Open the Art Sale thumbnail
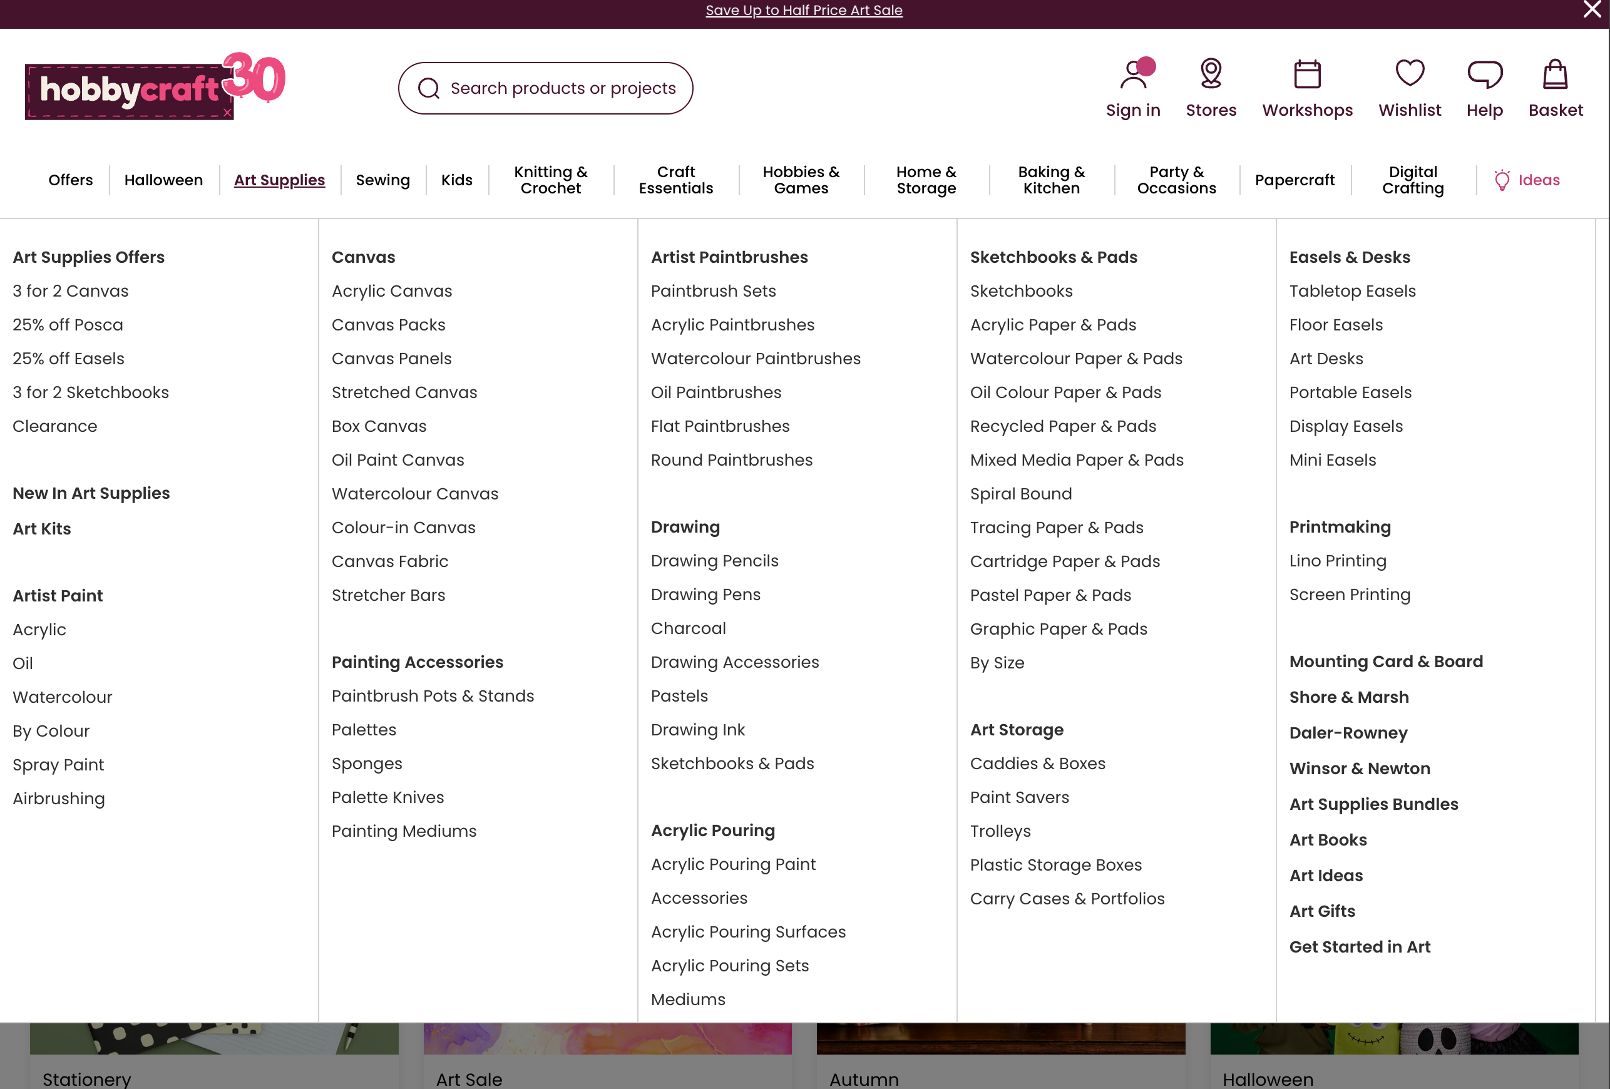The width and height of the screenshot is (1610, 1089). 608,1053
